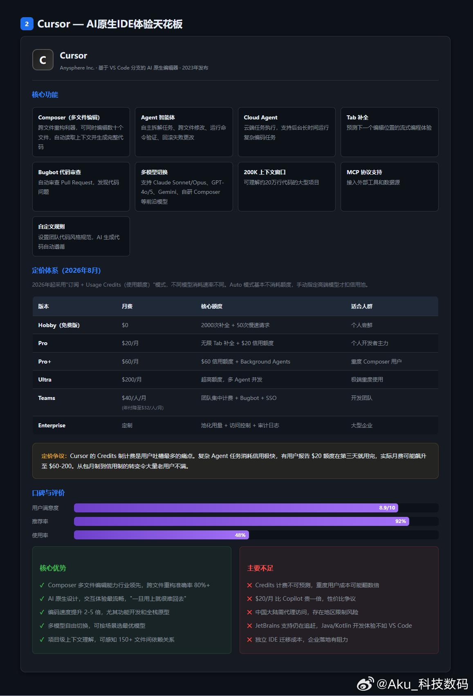Click checkmark beside Composer 多文件编辑能力 item
Screen dimensions: 473x696
click(x=42, y=585)
